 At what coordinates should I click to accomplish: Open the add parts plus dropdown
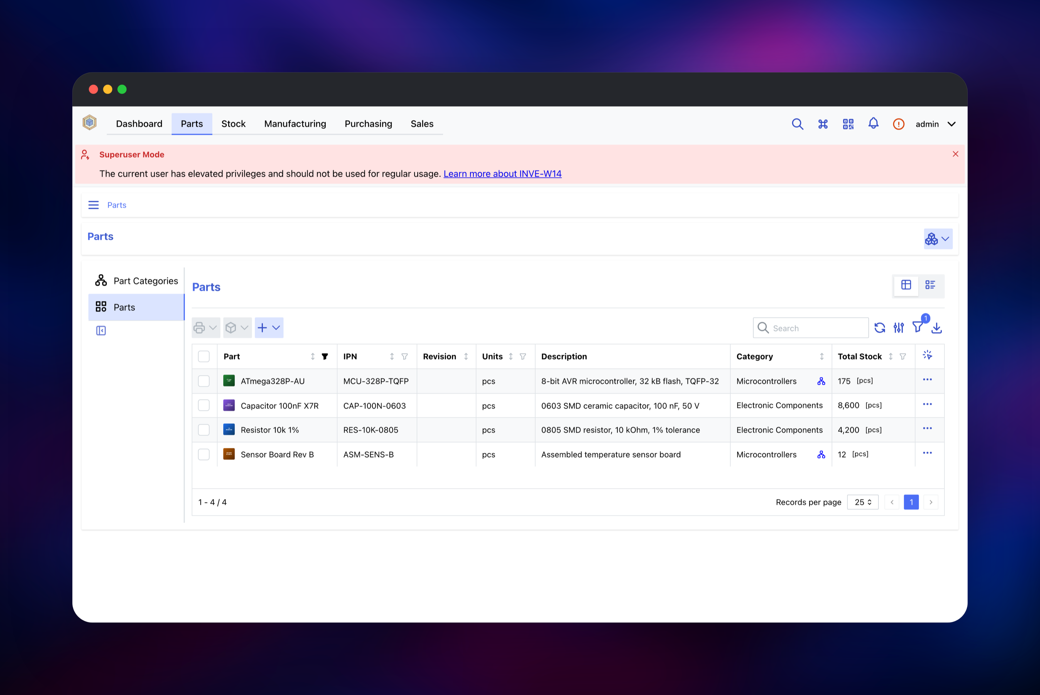(x=269, y=328)
